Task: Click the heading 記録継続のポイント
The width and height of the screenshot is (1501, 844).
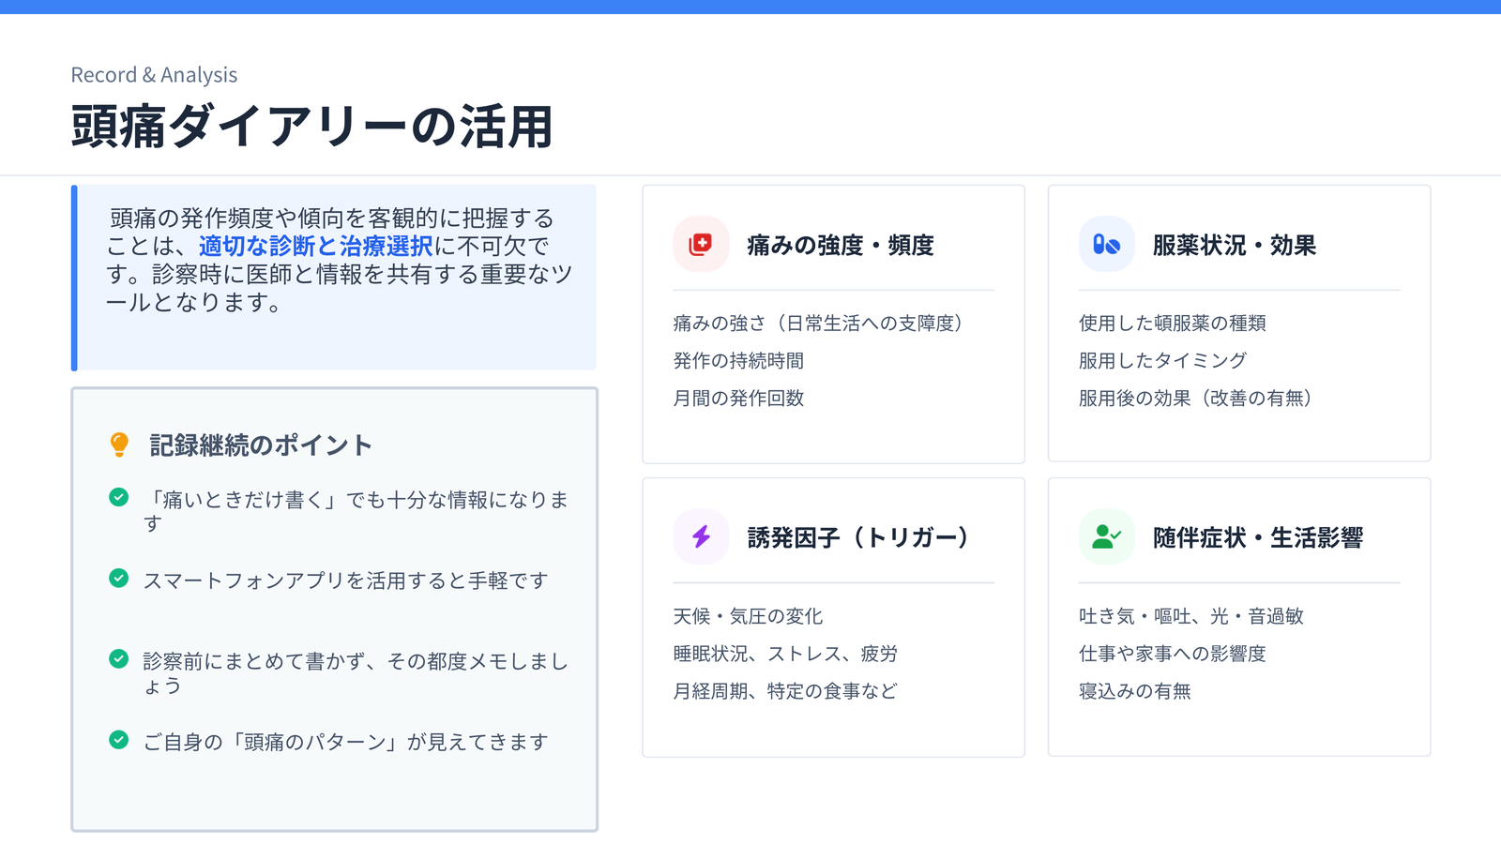Action: point(261,445)
